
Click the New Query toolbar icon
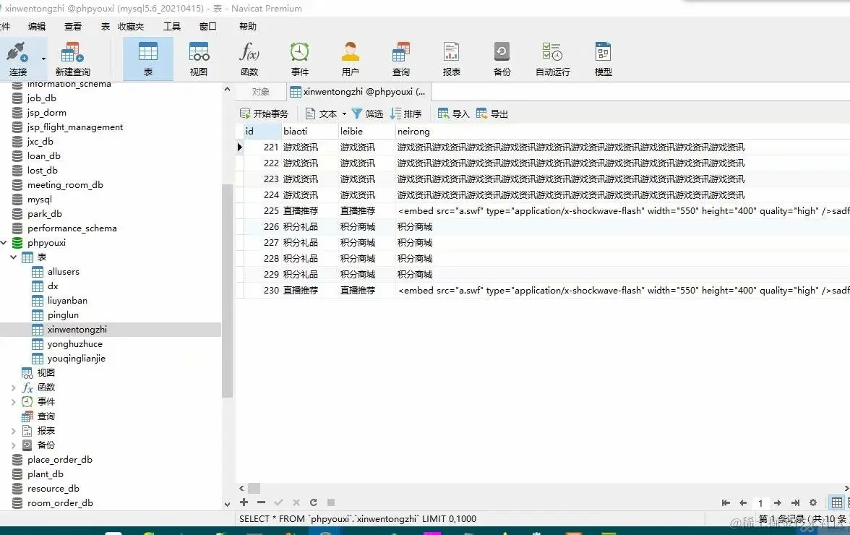pyautogui.click(x=72, y=59)
